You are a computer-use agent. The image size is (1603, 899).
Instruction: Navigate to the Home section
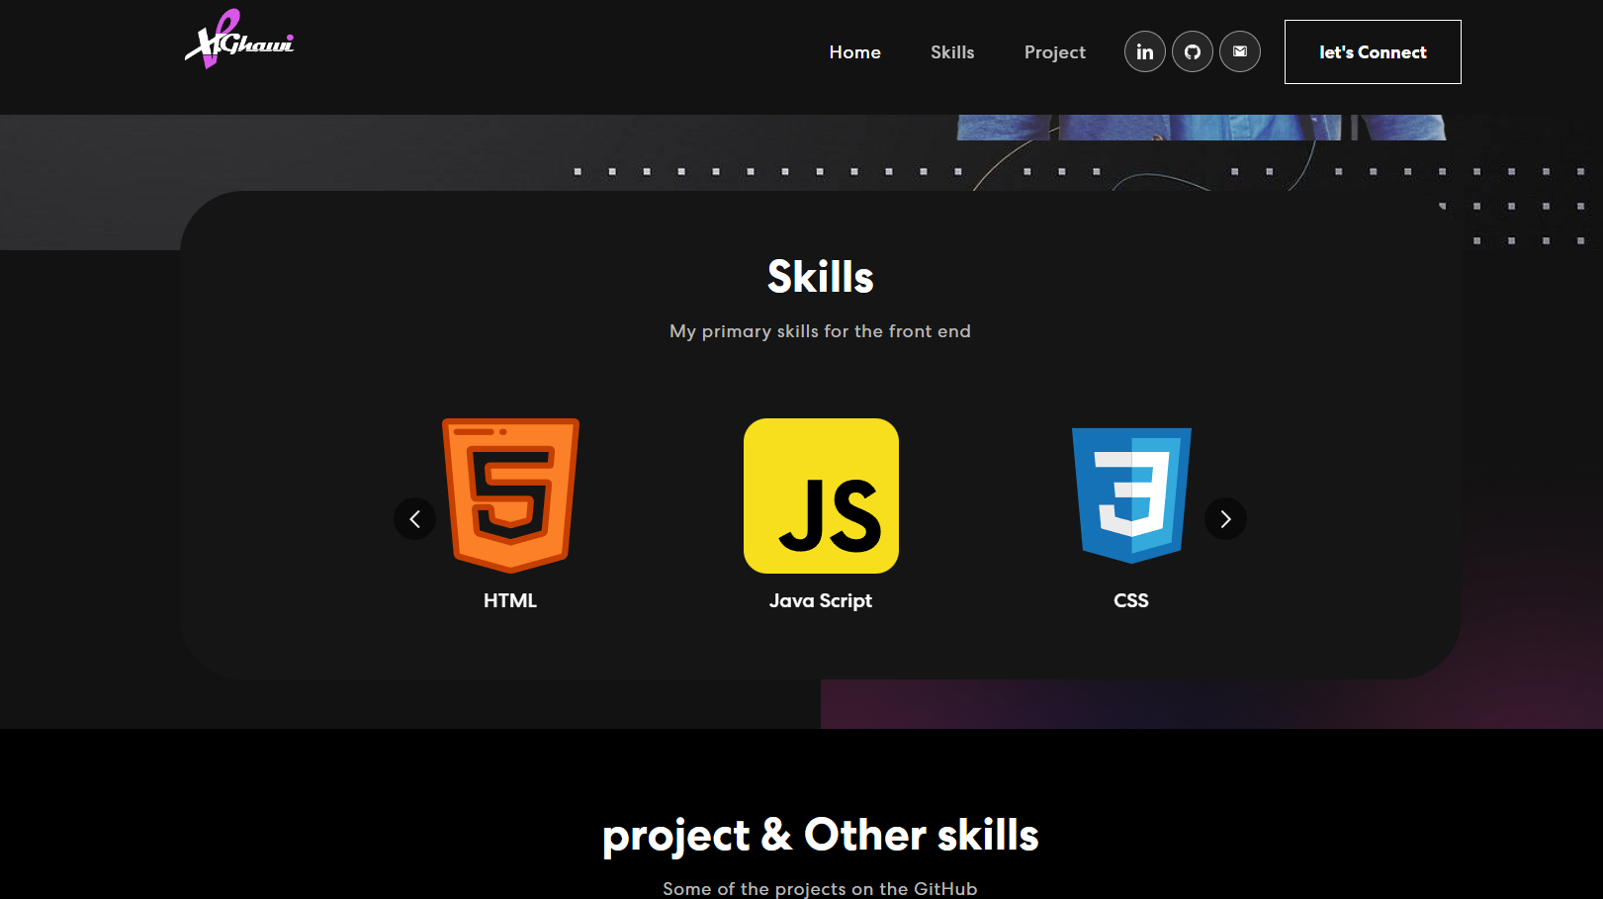pyautogui.click(x=854, y=52)
